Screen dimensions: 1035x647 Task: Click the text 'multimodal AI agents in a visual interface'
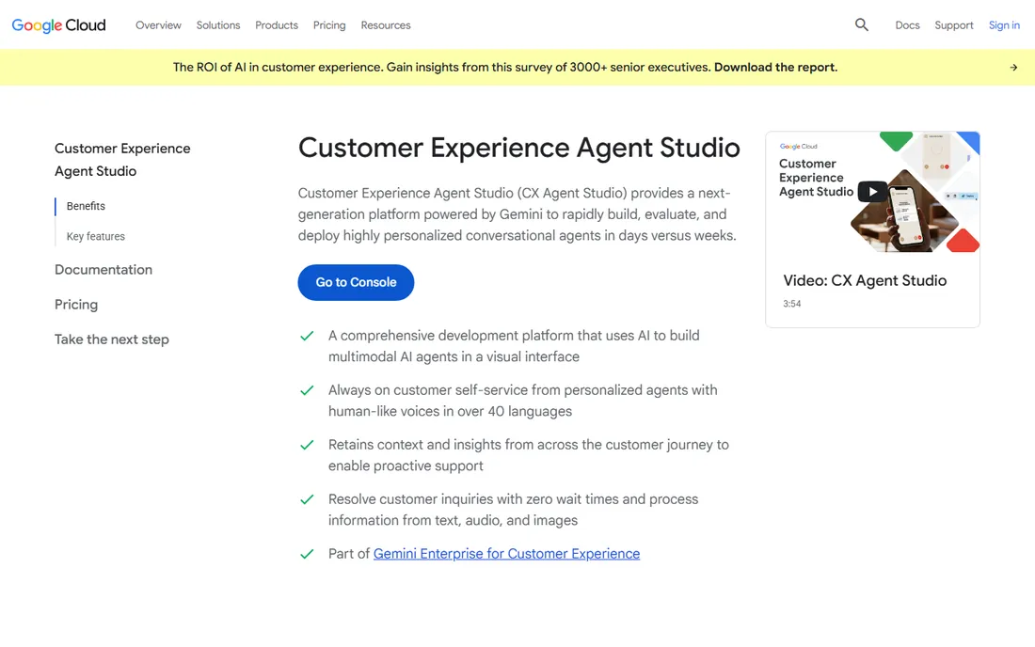click(454, 356)
